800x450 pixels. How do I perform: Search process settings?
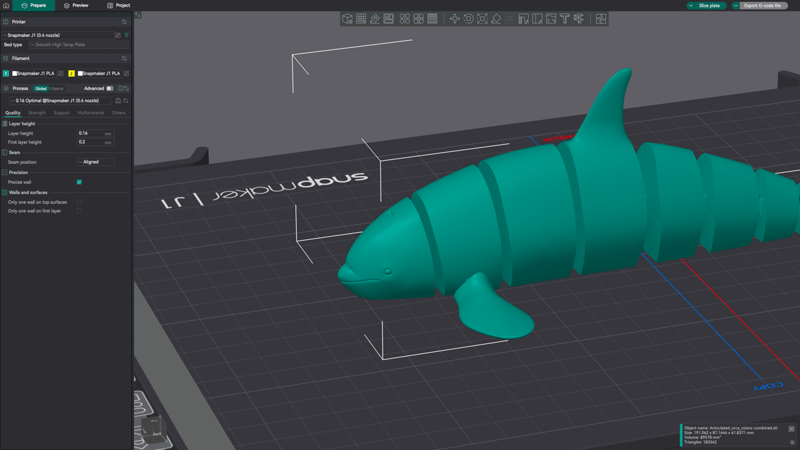coord(126,101)
